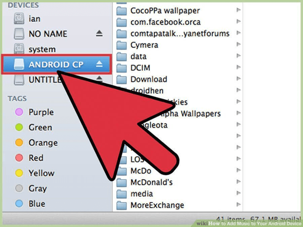Screen dimensions: 303x227
Task: Click the ian hard drive icon
Action: click(19, 18)
